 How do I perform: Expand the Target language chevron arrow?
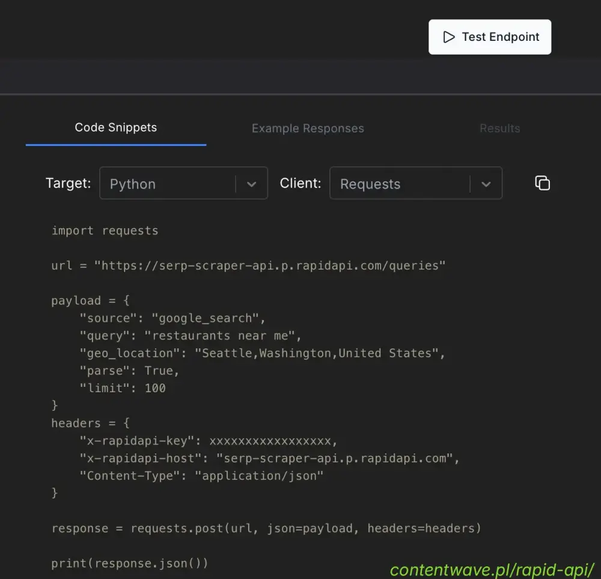(x=252, y=184)
